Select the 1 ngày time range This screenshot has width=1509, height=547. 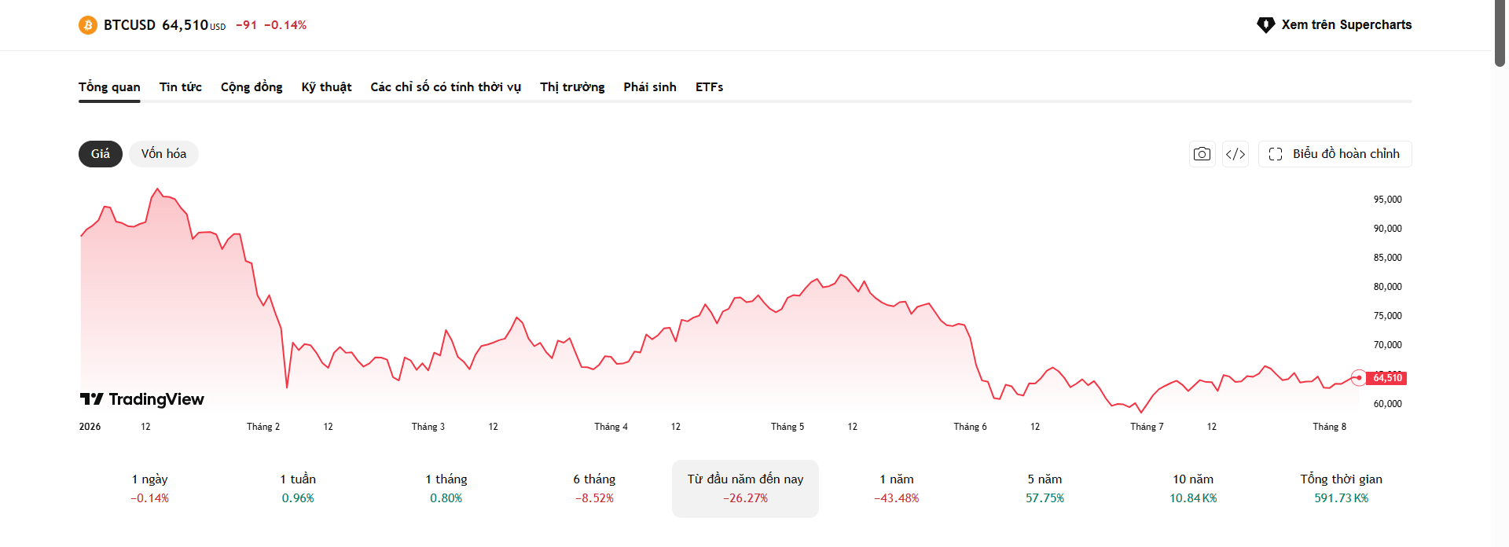pyautogui.click(x=149, y=488)
